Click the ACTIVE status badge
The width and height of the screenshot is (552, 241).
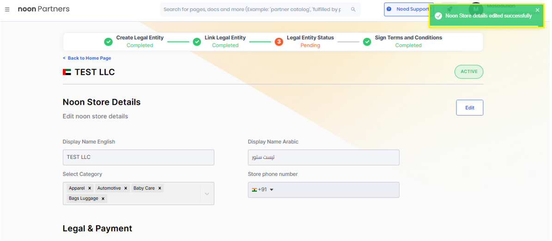point(469,72)
